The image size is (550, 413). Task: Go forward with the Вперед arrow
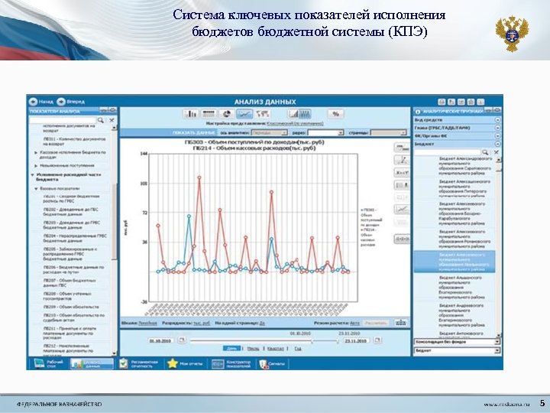point(61,102)
